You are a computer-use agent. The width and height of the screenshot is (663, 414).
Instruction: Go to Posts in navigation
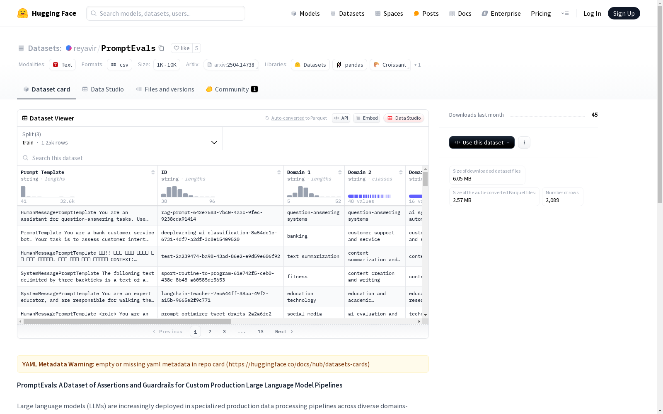click(x=426, y=13)
